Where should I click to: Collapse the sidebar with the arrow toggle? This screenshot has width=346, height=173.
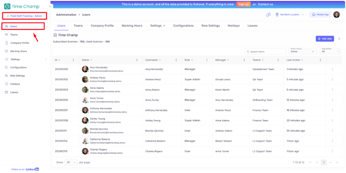(x=51, y=6)
